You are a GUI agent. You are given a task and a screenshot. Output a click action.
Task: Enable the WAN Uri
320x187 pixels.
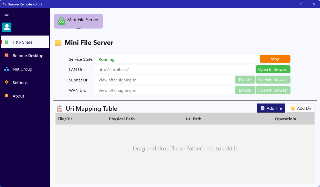[245, 90]
